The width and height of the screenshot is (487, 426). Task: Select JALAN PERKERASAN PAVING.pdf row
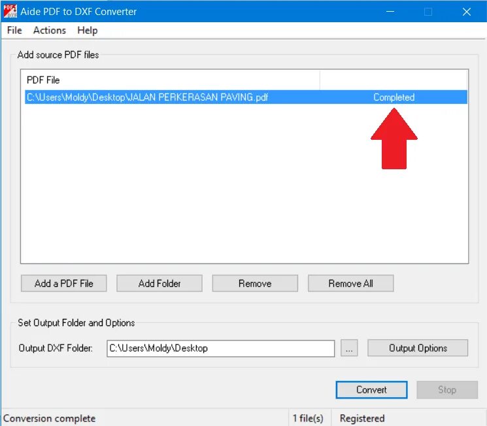(246, 97)
